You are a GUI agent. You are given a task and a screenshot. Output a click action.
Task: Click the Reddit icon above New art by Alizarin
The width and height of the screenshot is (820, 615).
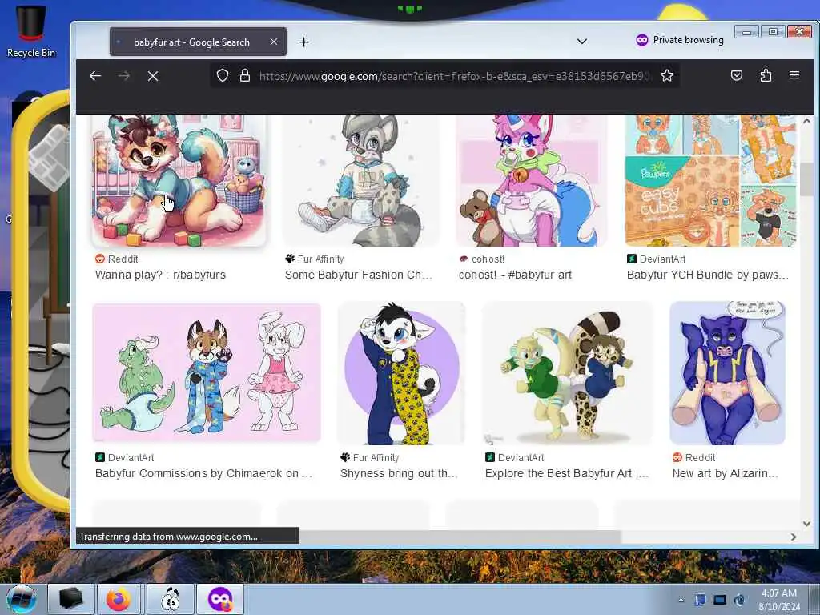pyautogui.click(x=677, y=457)
